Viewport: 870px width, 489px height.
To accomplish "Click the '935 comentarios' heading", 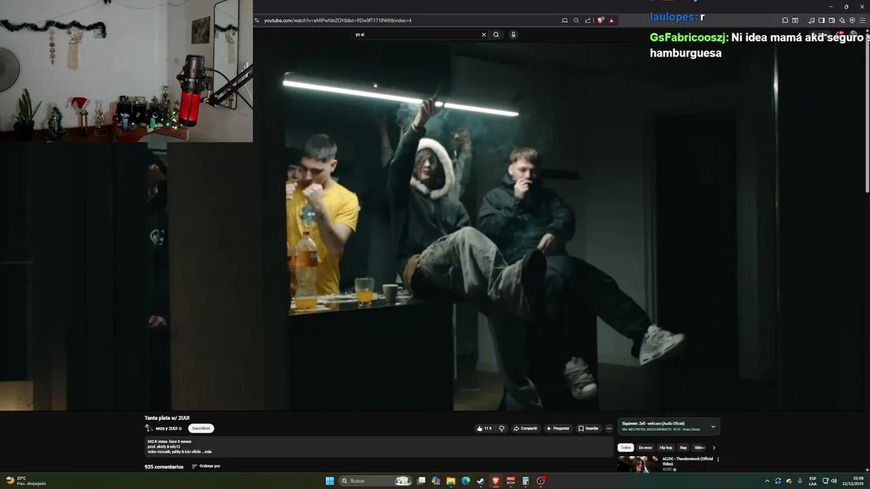I will coord(164,467).
